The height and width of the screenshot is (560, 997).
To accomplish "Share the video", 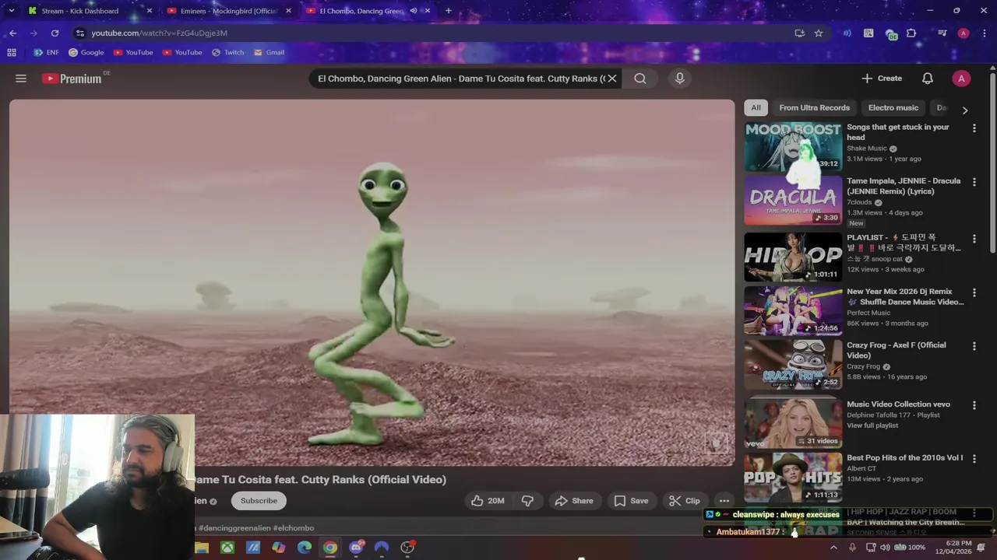I will click(573, 501).
